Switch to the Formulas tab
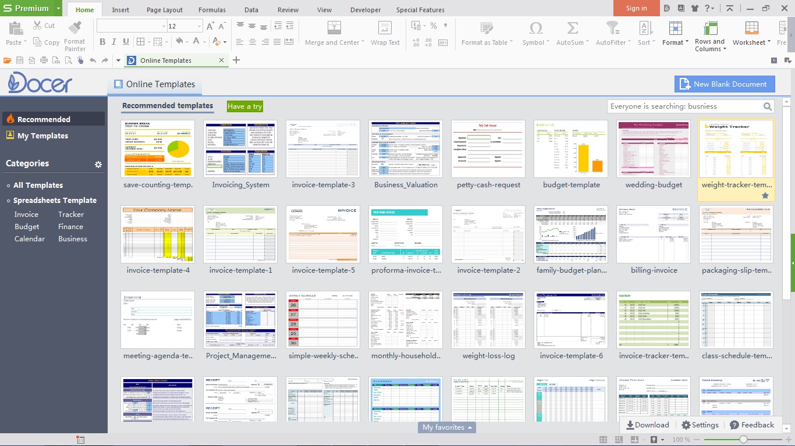795x446 pixels. tap(212, 10)
